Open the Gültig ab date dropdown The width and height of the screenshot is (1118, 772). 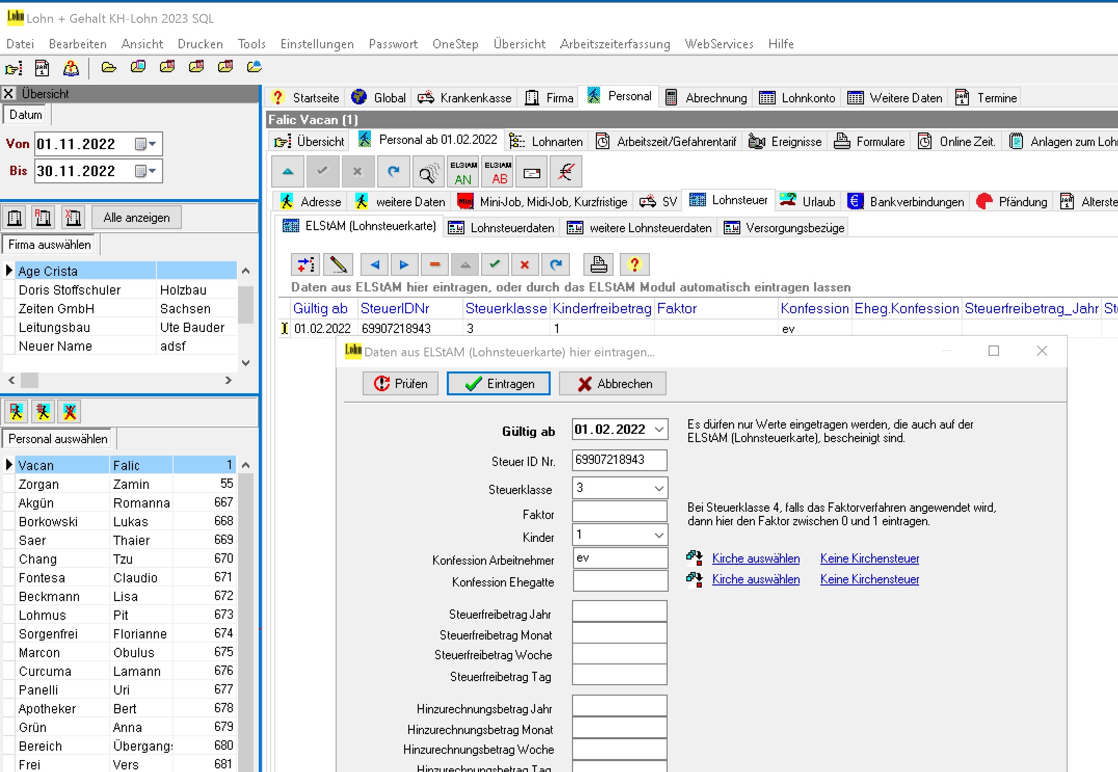point(659,430)
